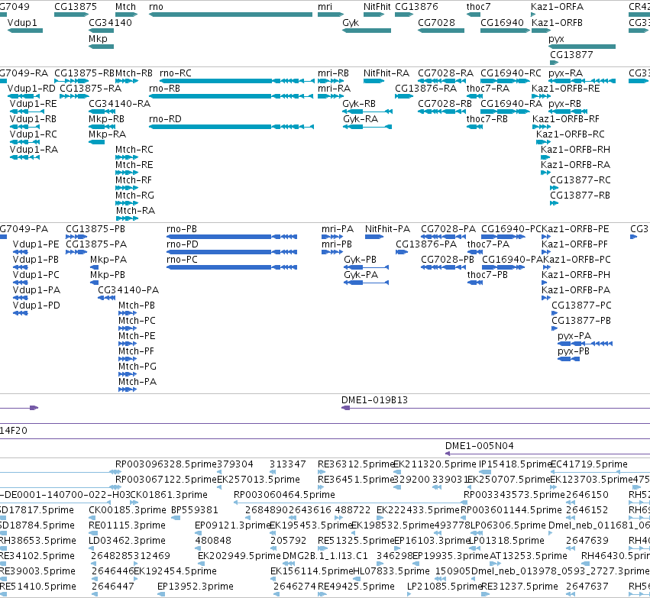Select the thoc7-RB transcript label
The image size is (650, 598).
click(487, 119)
